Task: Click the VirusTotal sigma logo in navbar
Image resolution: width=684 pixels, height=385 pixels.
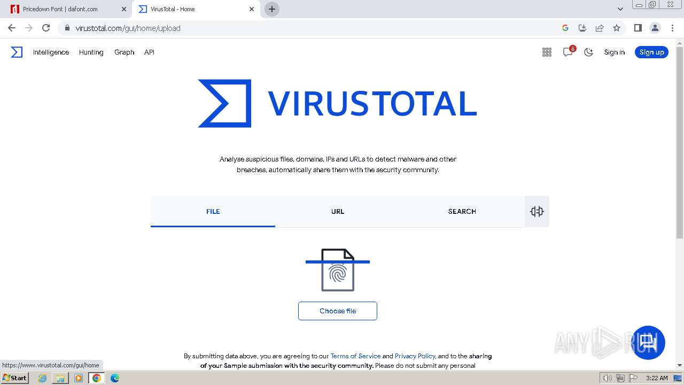Action: (17, 52)
